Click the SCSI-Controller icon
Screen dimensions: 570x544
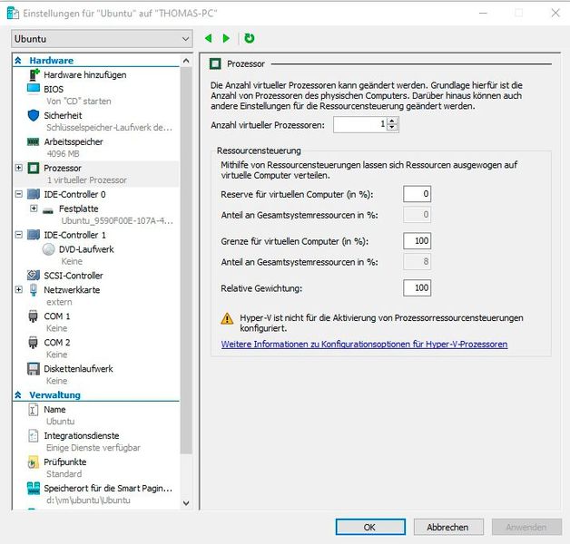point(34,276)
